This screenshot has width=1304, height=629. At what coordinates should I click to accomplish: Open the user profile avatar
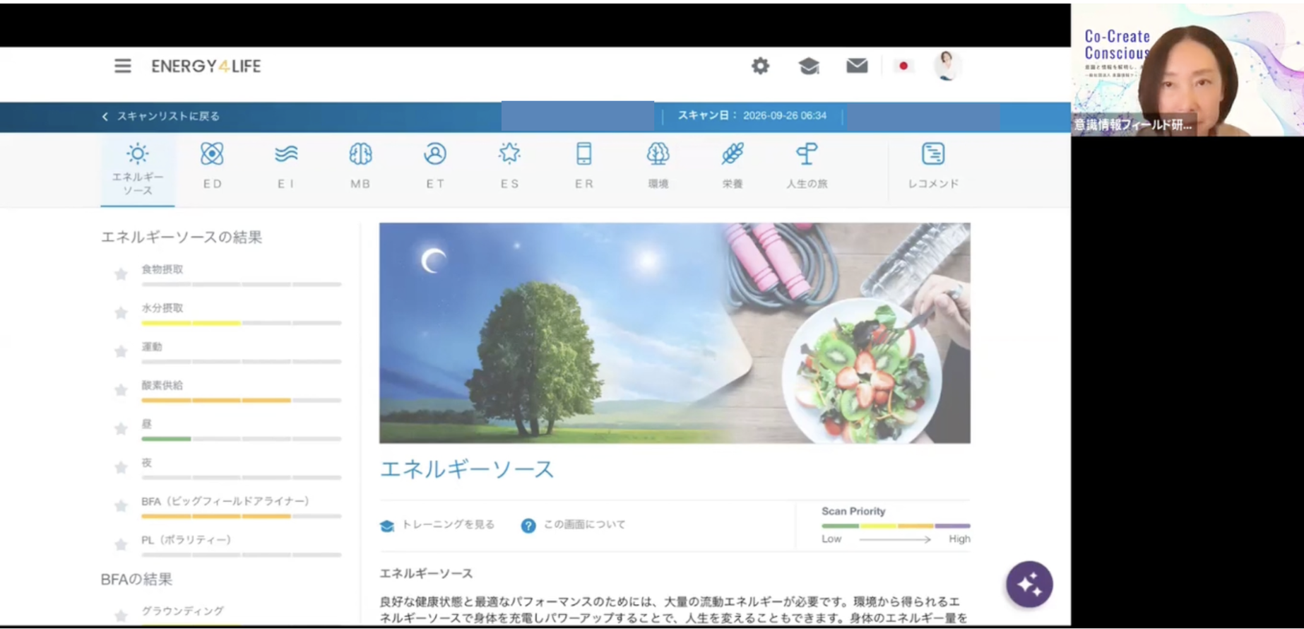click(947, 66)
